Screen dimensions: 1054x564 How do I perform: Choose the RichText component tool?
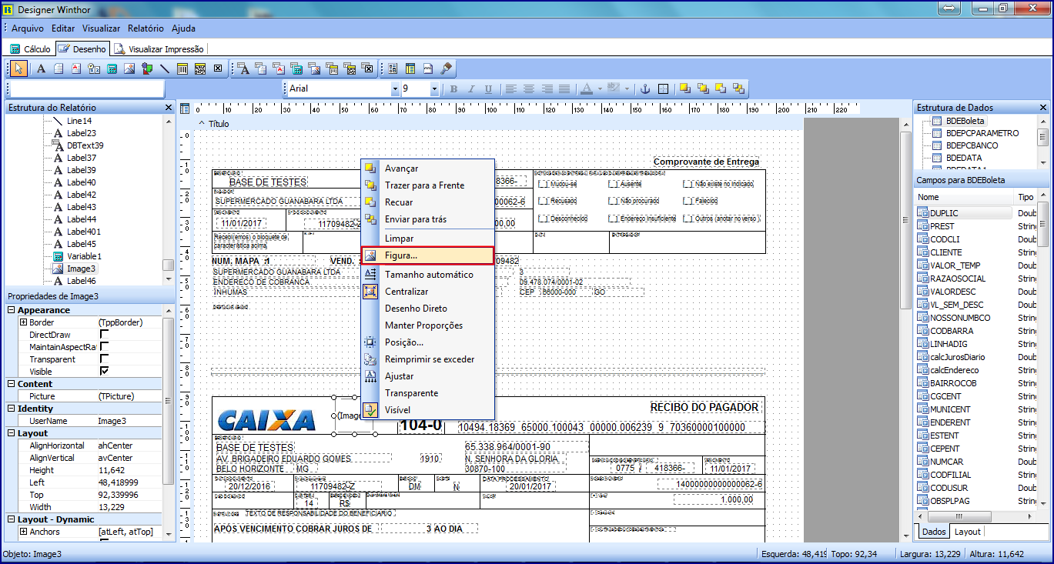[x=76, y=68]
